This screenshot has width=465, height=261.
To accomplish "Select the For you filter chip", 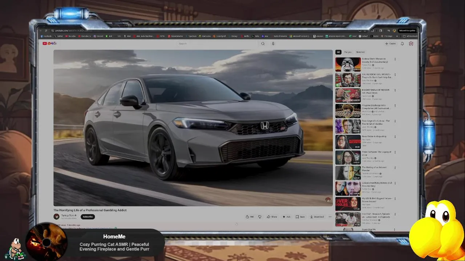I will pyautogui.click(x=348, y=52).
